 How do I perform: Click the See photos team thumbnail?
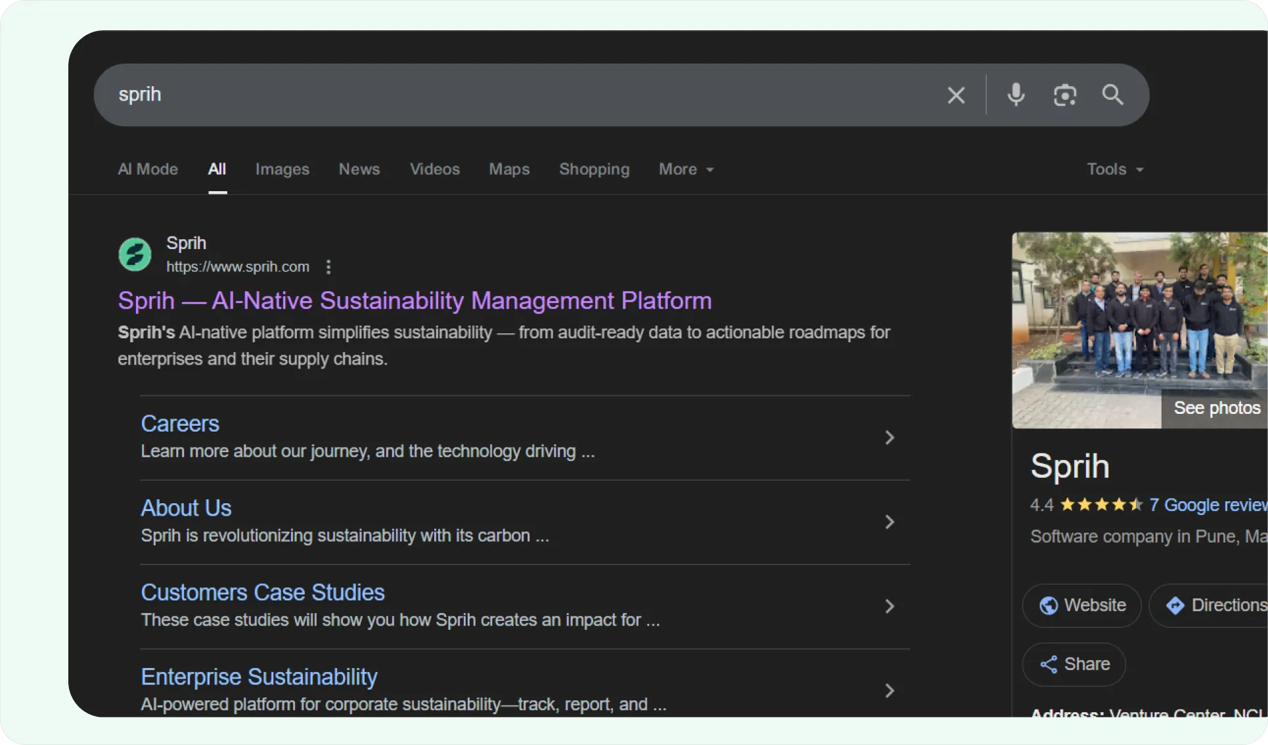(x=1140, y=330)
